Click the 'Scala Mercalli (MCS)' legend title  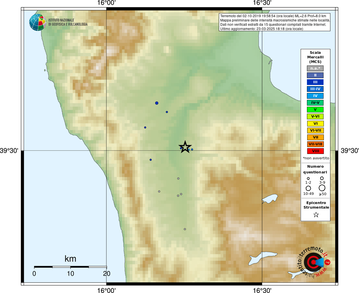coord(315,57)
